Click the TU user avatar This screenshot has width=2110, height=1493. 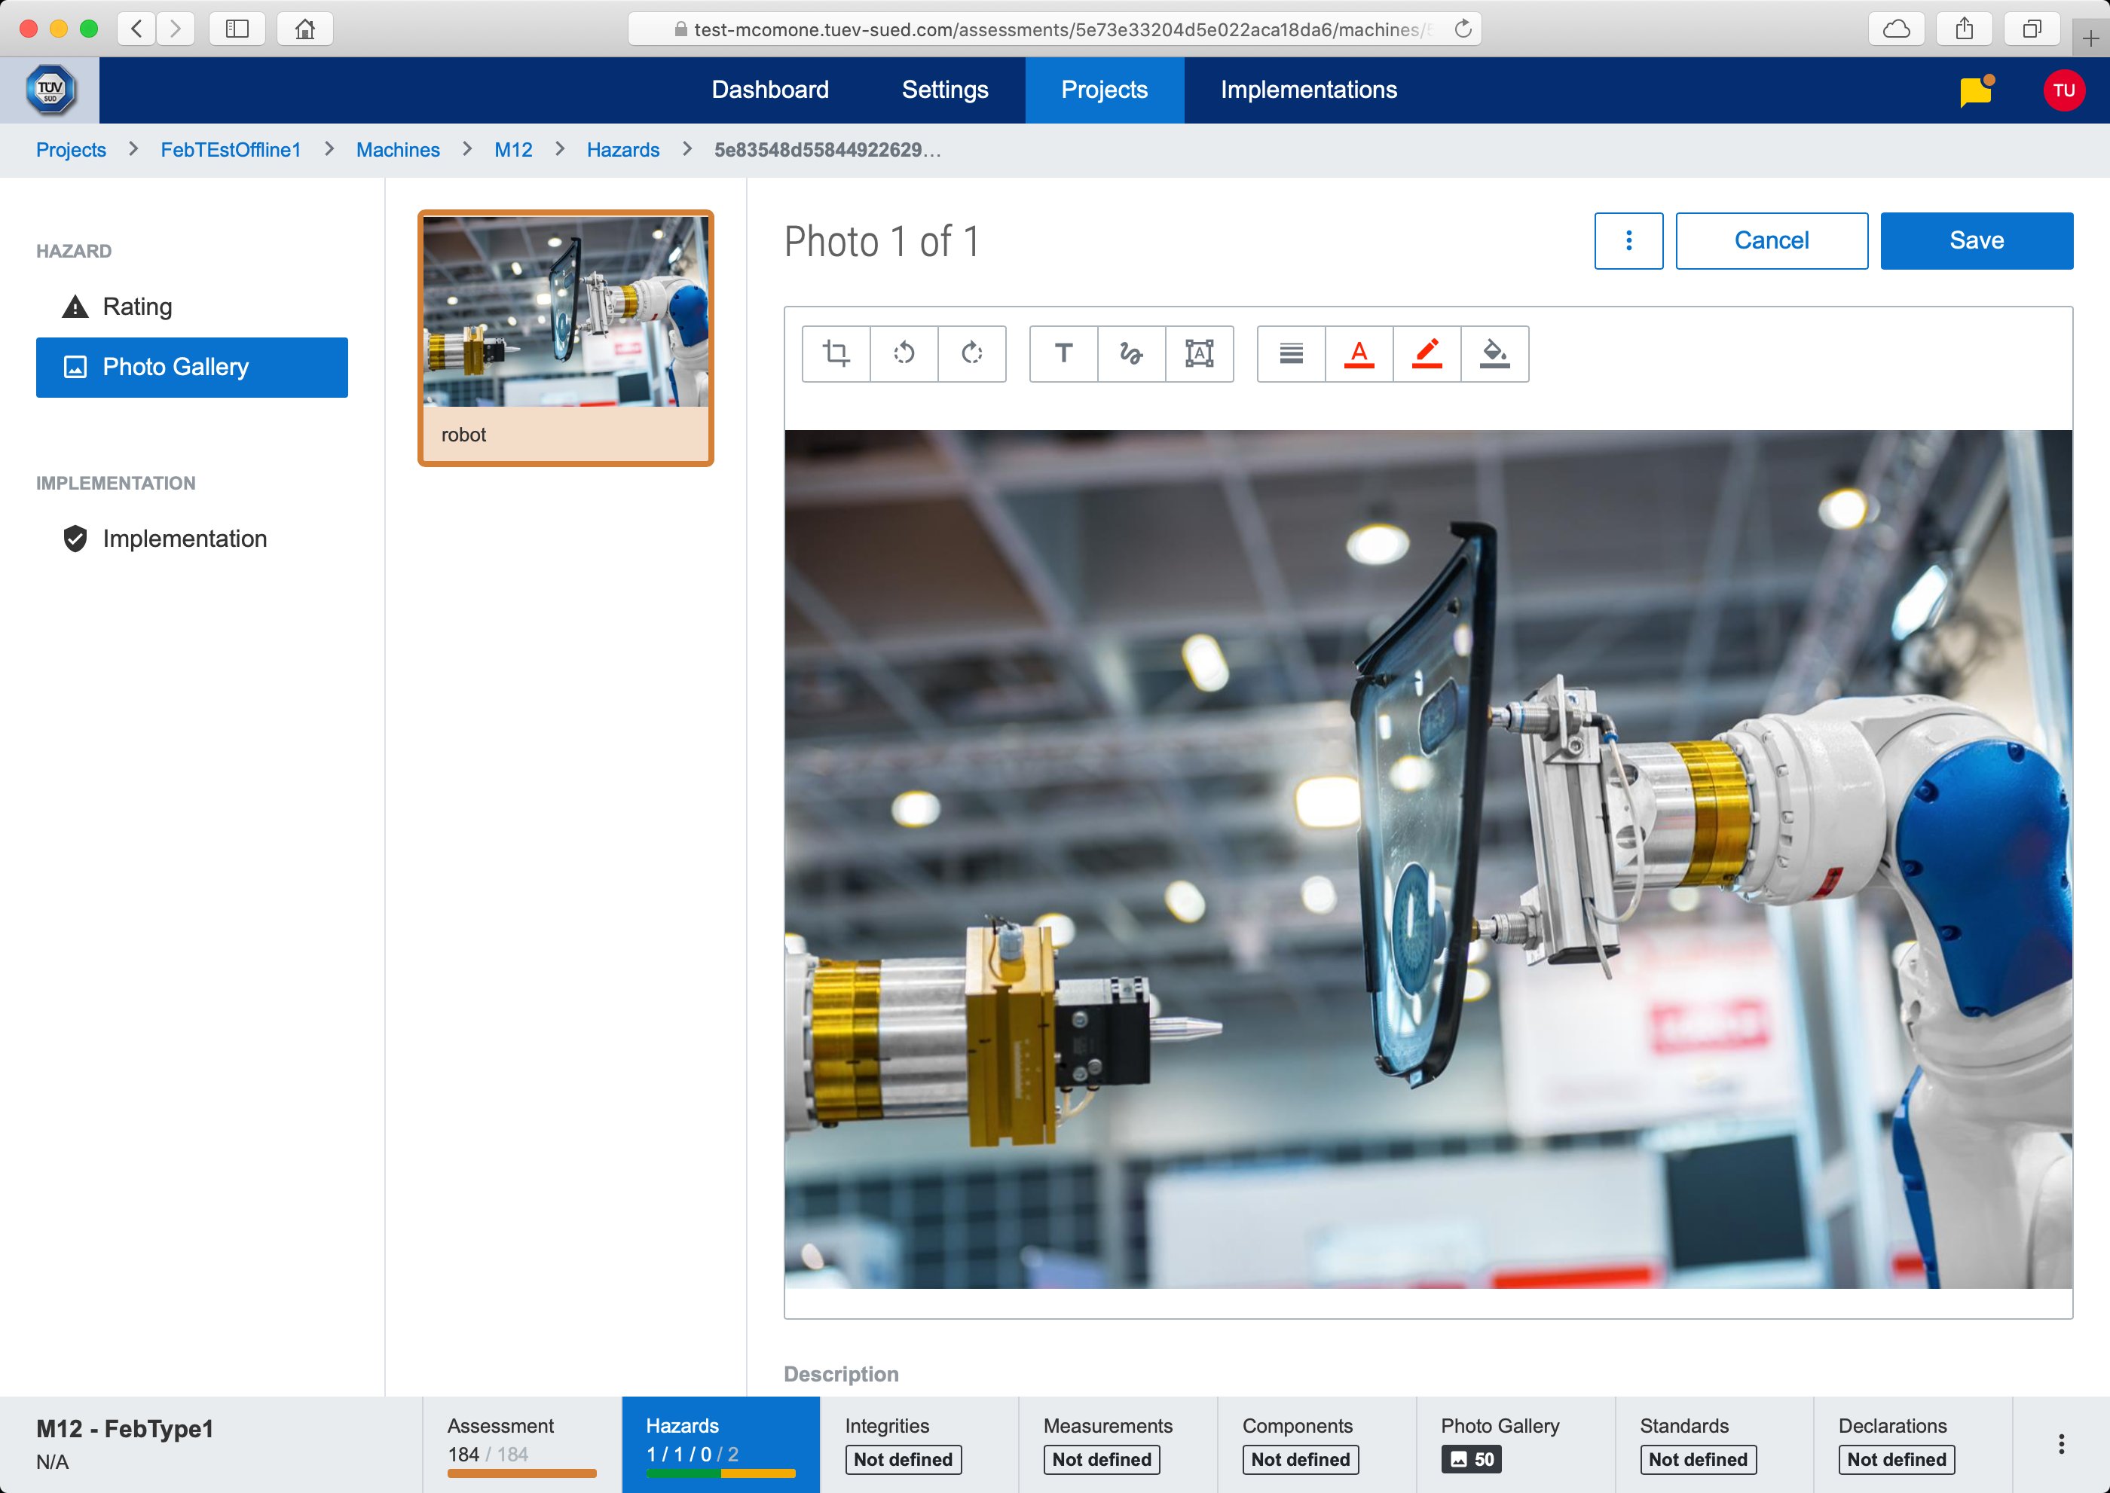click(x=2063, y=91)
